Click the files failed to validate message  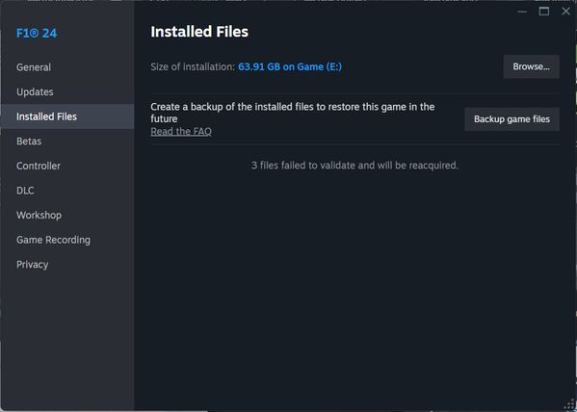click(x=354, y=166)
